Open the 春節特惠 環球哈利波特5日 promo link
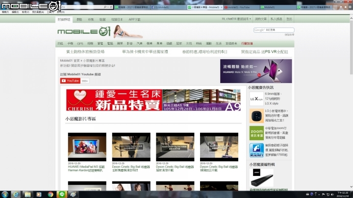 [x=204, y=52]
